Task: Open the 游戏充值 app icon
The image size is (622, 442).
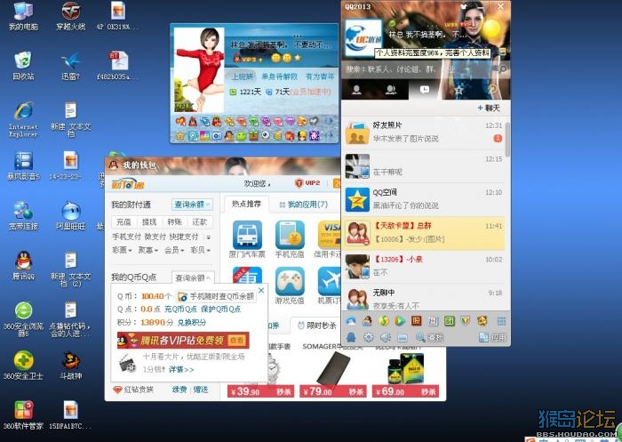Action: (290, 286)
